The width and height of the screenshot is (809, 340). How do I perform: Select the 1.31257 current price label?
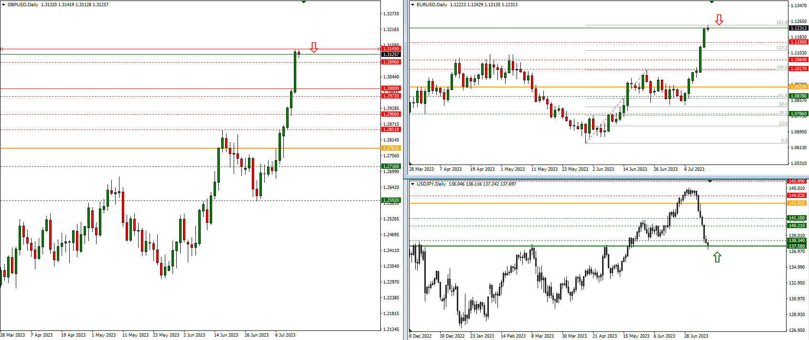tap(391, 55)
